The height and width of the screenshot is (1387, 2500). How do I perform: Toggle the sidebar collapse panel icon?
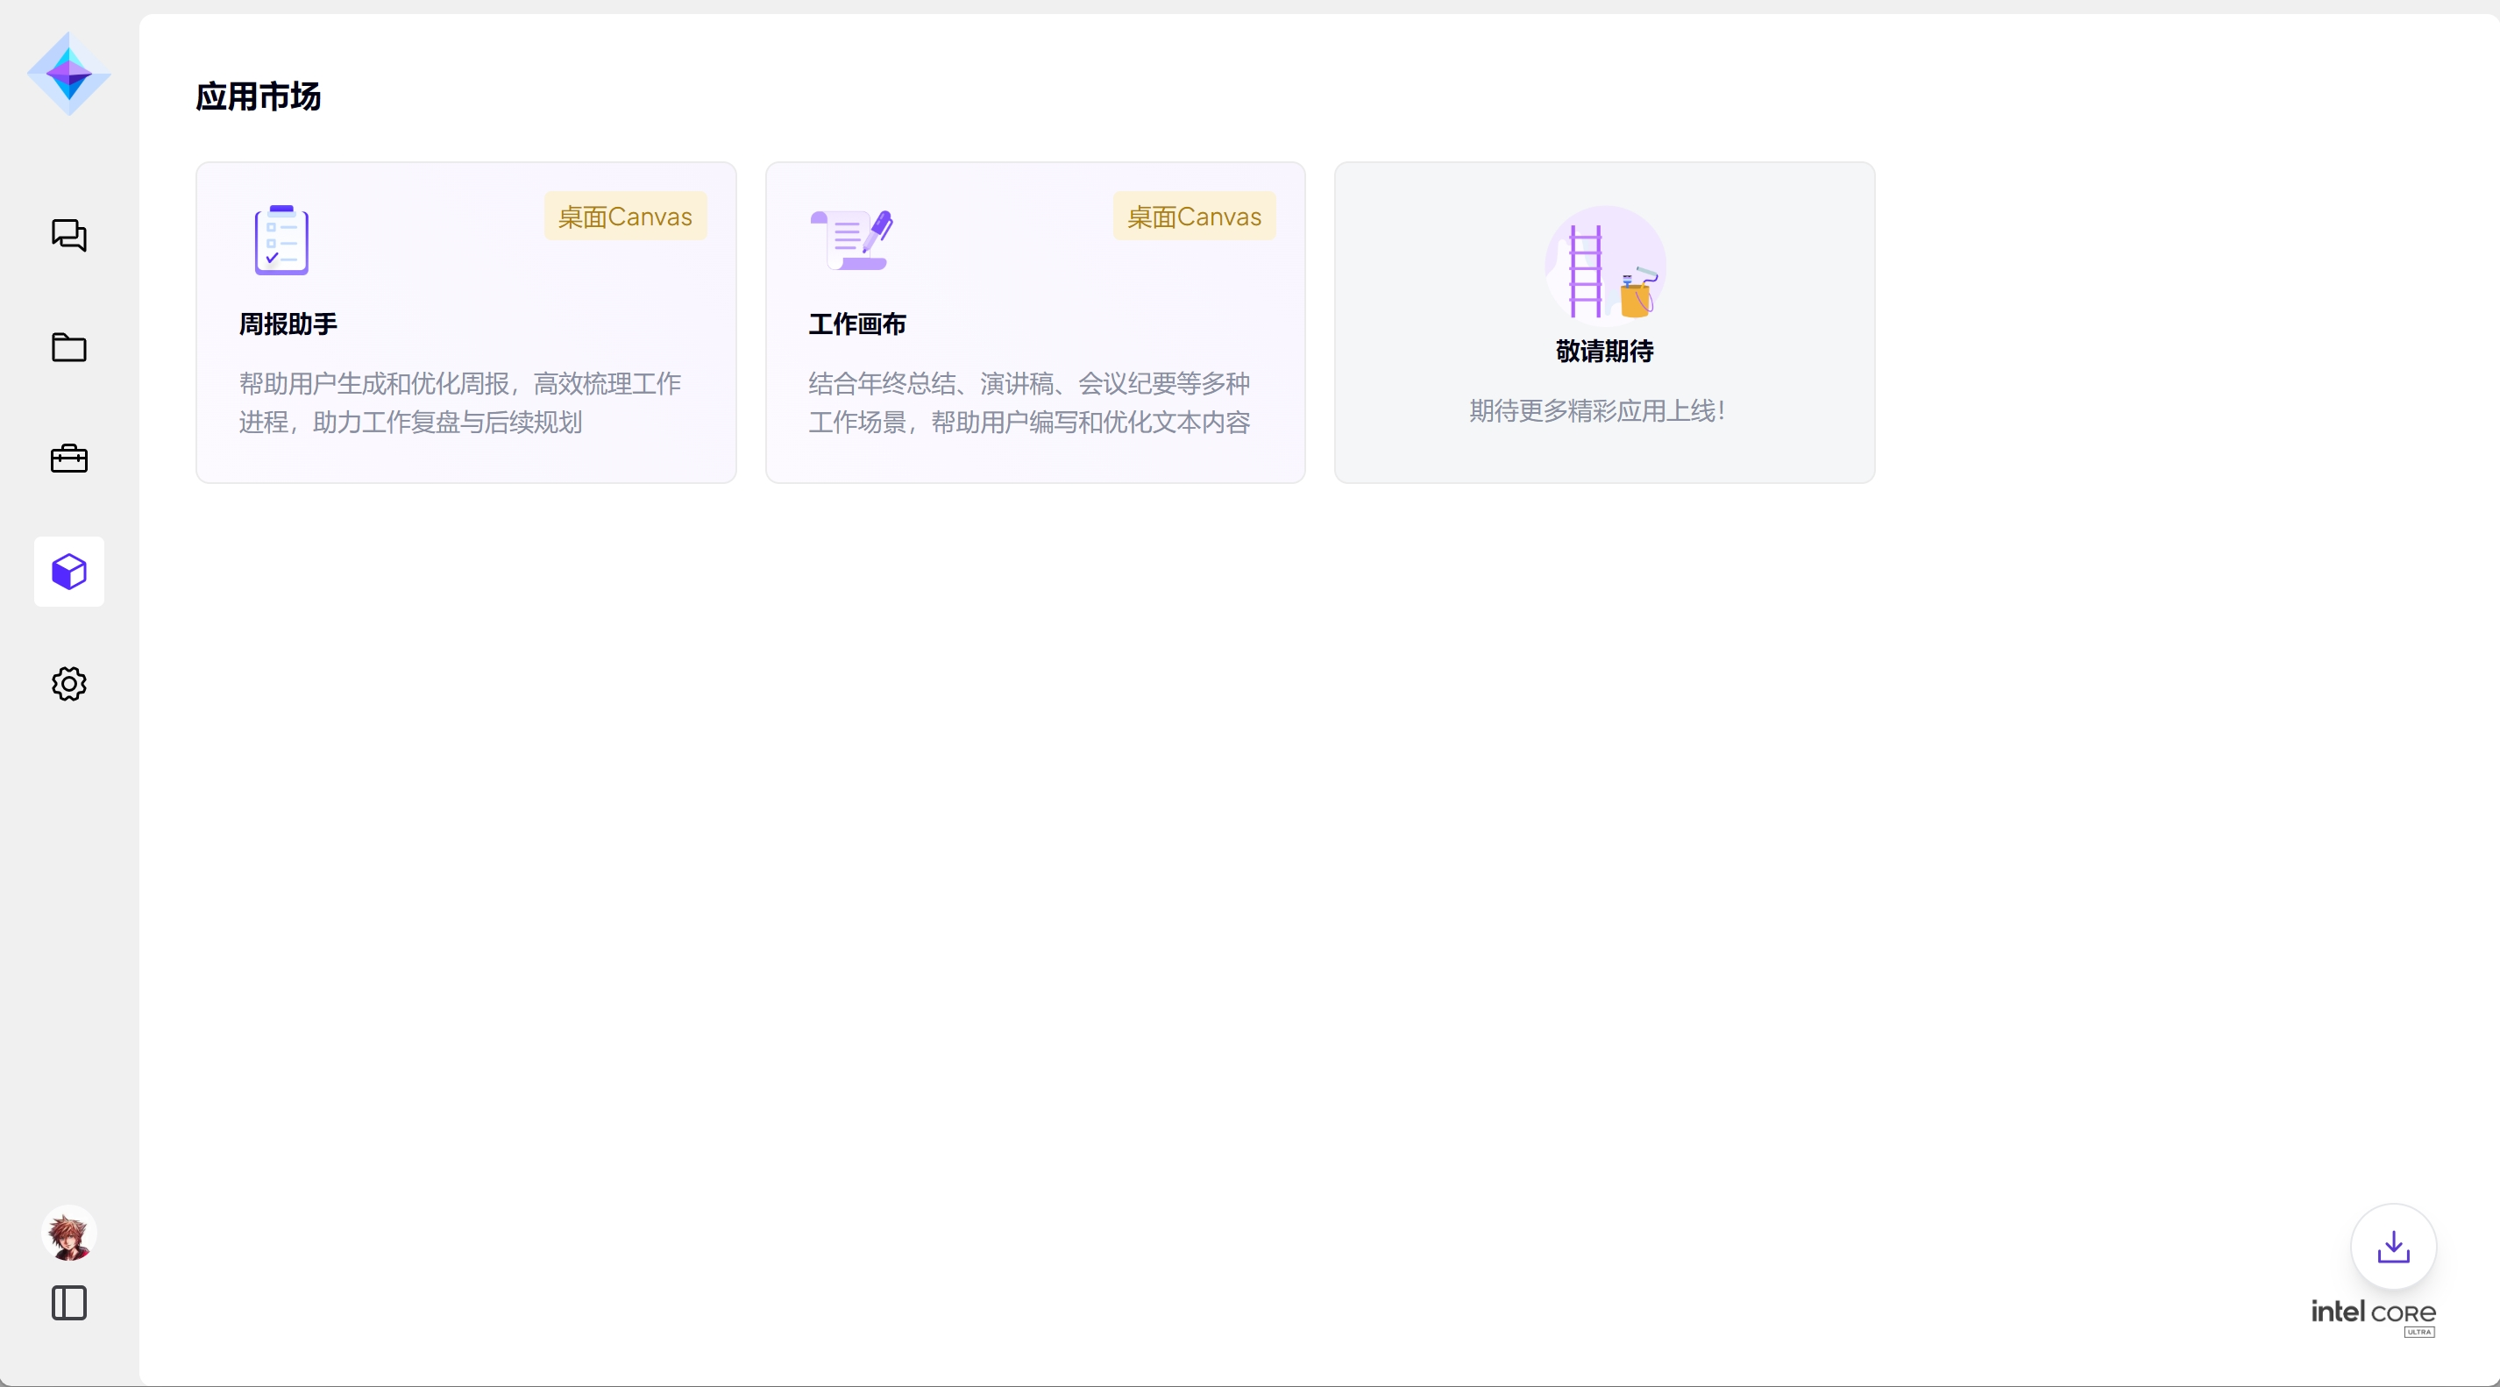[x=69, y=1303]
